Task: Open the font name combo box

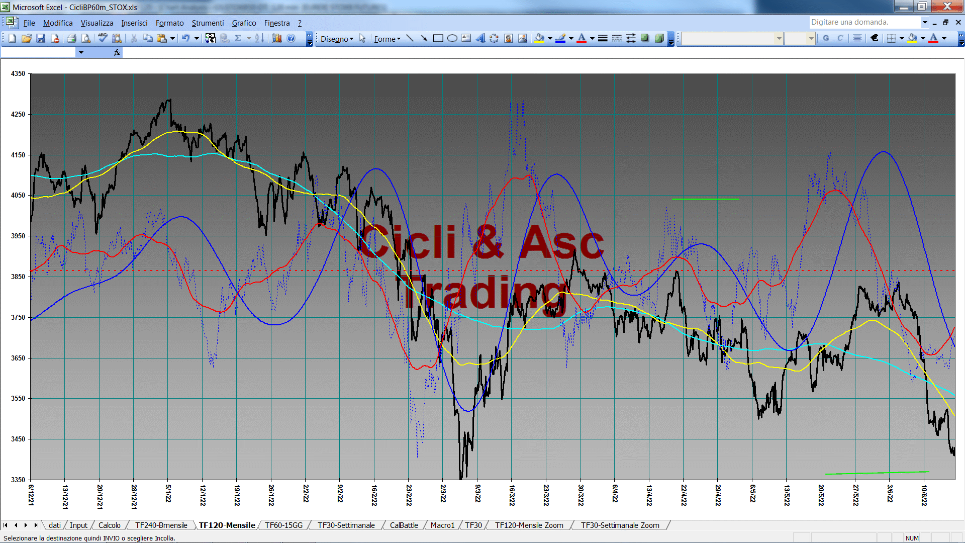Action: pyautogui.click(x=732, y=38)
